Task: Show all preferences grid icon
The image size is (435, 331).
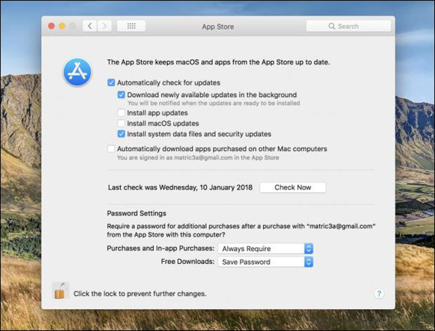Action: [x=131, y=26]
